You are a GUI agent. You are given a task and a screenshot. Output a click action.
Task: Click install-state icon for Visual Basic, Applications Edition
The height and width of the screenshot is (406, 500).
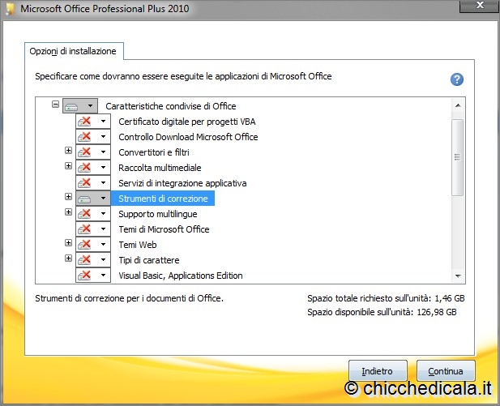(x=84, y=276)
